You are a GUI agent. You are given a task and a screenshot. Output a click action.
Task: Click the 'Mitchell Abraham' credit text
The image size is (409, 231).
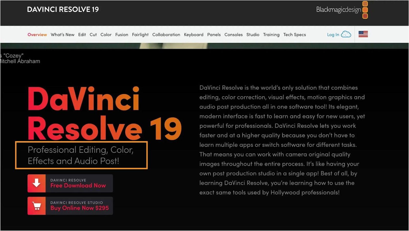point(20,61)
